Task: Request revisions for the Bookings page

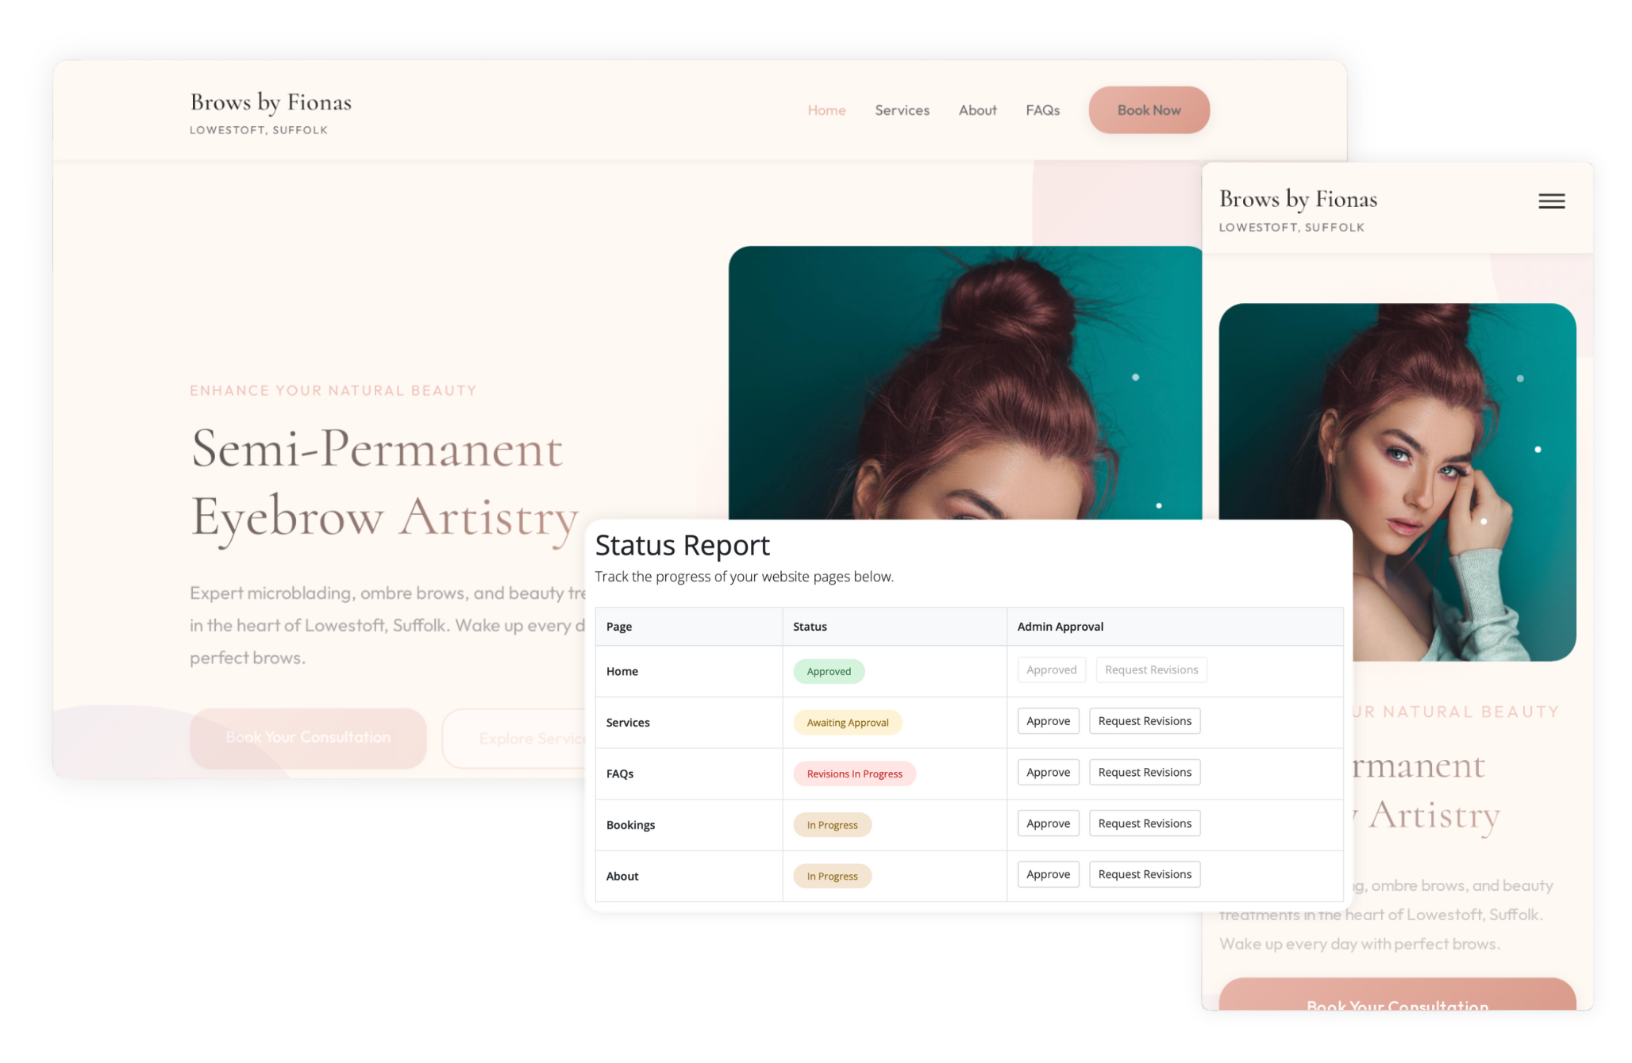Action: [x=1144, y=823]
